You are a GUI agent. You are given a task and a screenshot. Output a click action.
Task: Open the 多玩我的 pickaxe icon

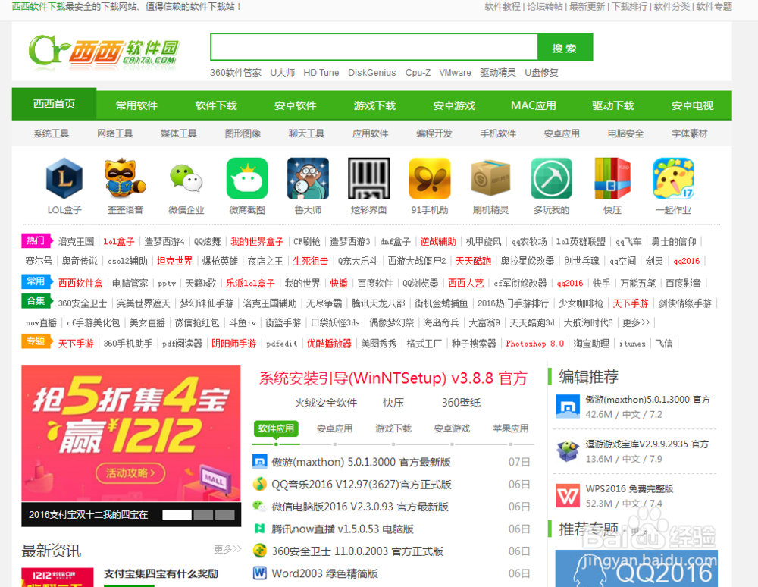[552, 178]
